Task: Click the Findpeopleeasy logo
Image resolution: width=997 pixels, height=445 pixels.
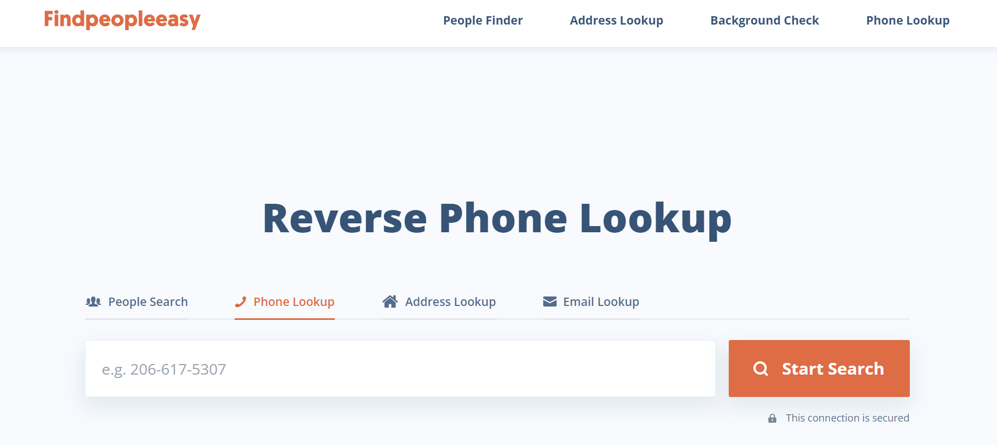Action: coord(122,20)
